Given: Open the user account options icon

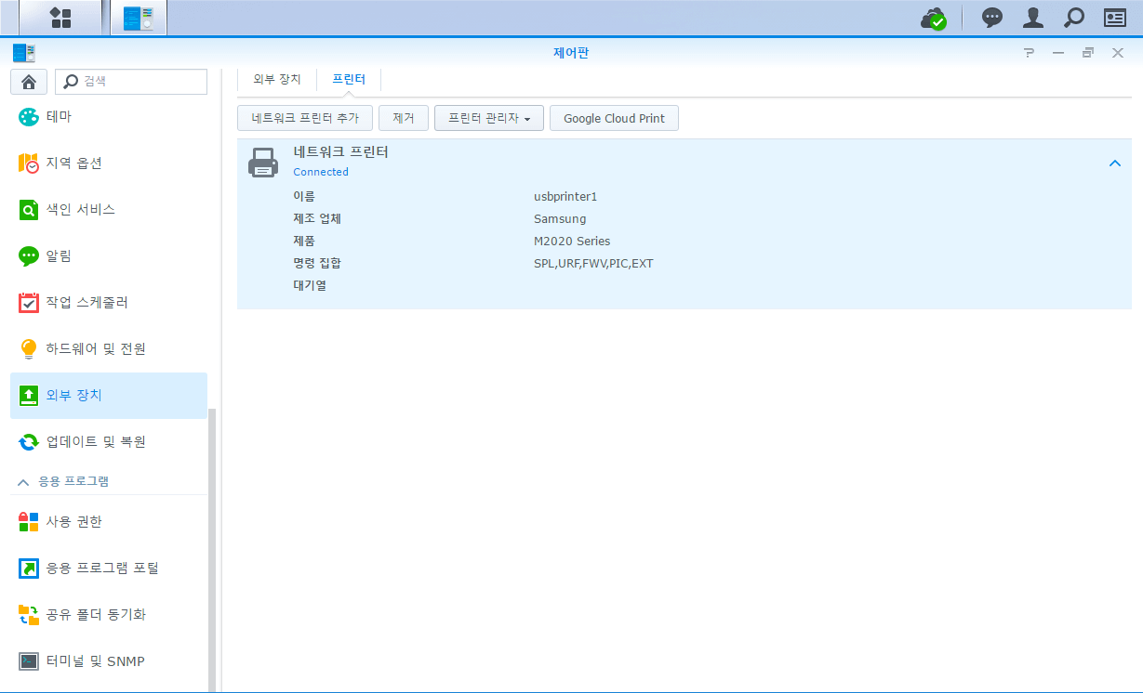Looking at the screenshot, I should pyautogui.click(x=1032, y=18).
